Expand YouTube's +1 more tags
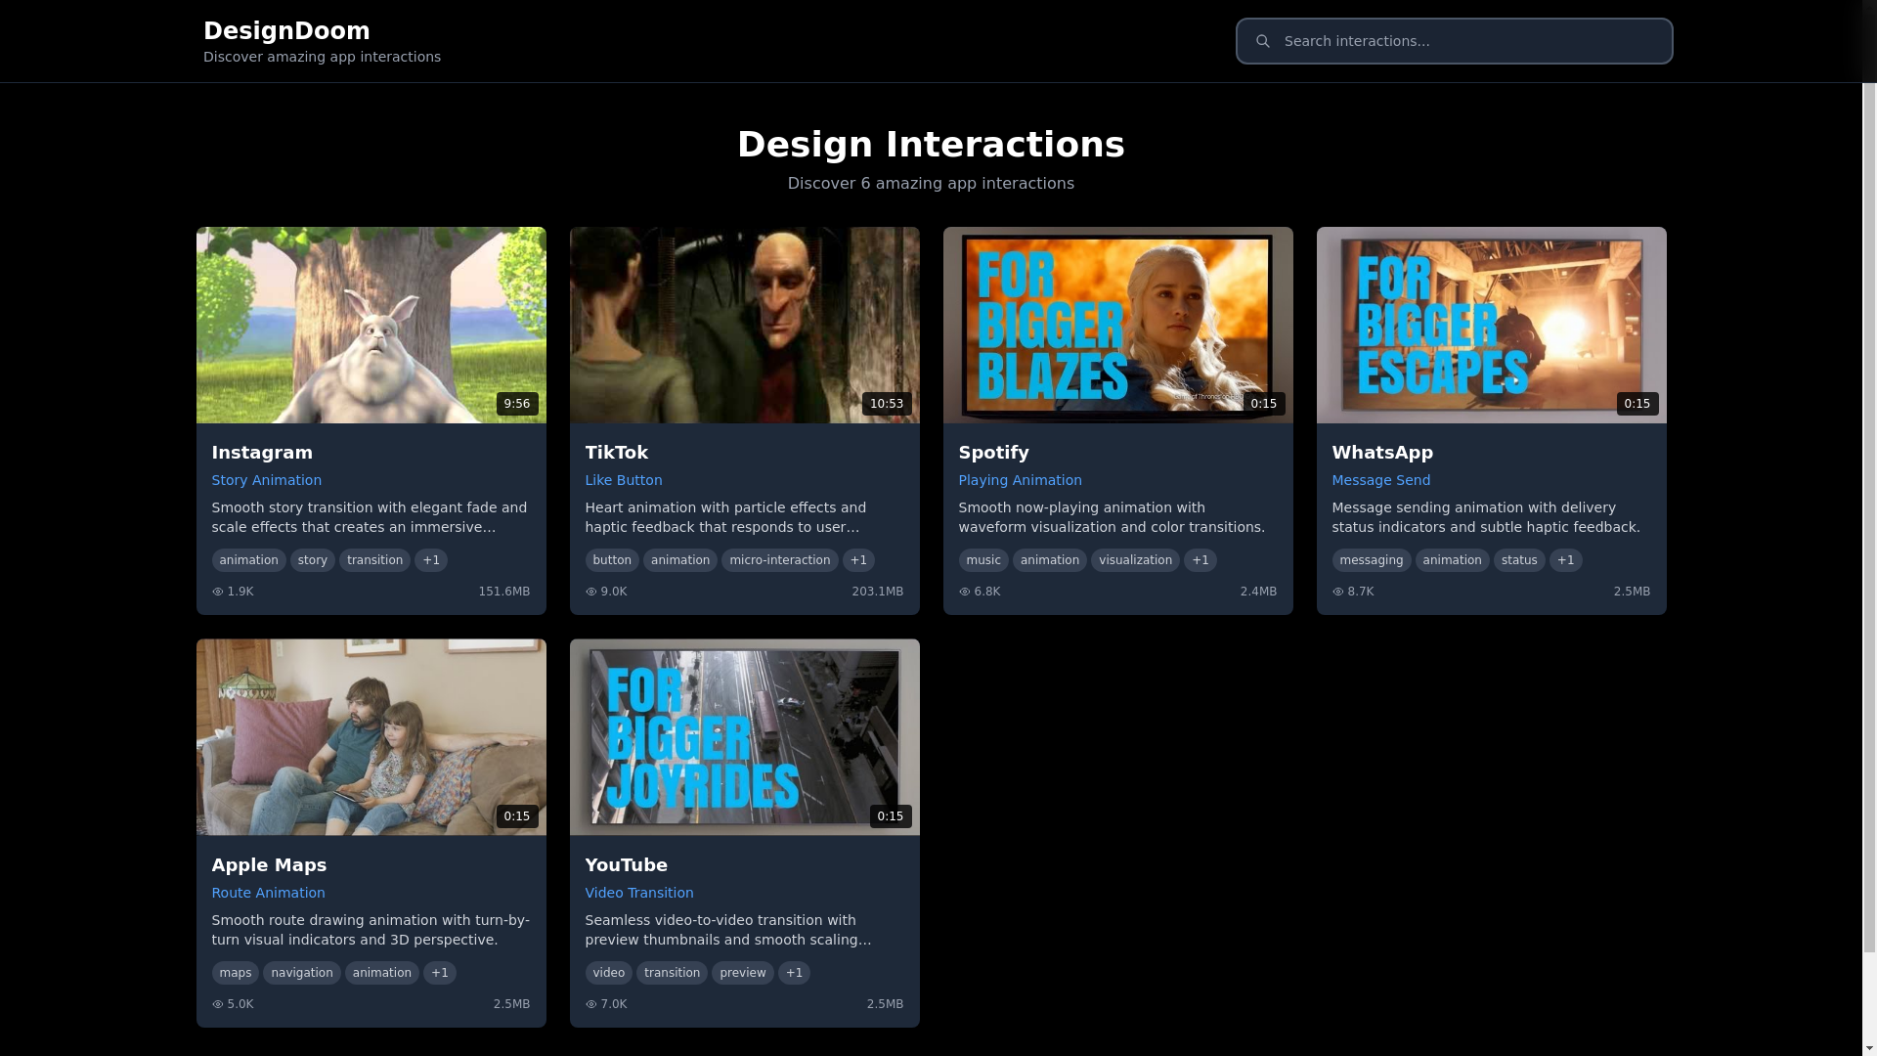The height and width of the screenshot is (1056, 1877). coord(795,973)
